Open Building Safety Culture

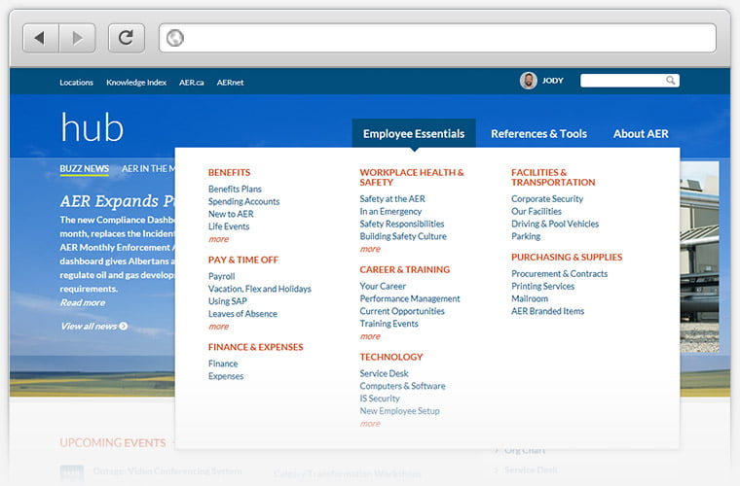[x=403, y=236]
